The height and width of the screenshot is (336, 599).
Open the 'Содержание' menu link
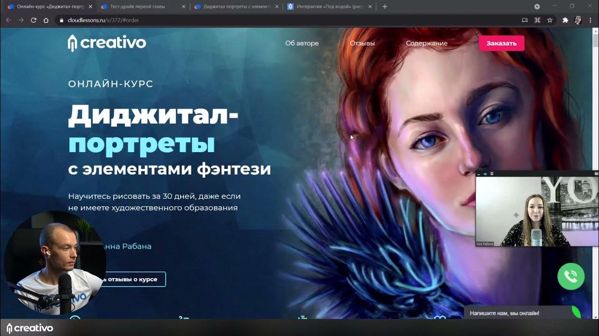[x=427, y=43]
